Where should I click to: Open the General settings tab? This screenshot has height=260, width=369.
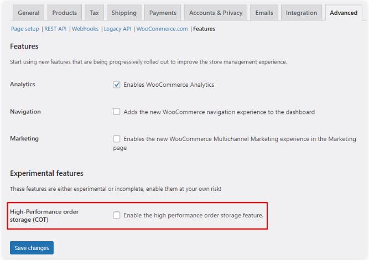[x=29, y=13]
